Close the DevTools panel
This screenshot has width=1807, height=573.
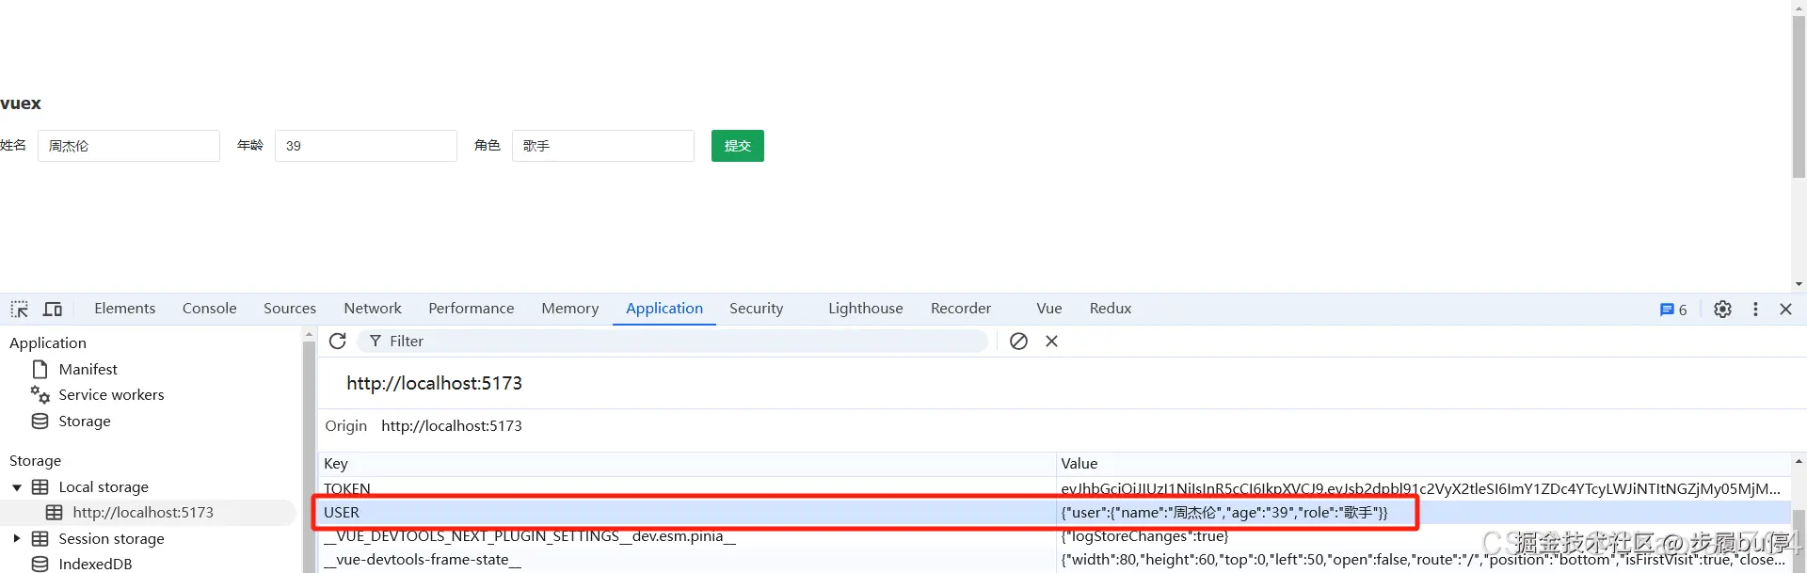pyautogui.click(x=1785, y=309)
